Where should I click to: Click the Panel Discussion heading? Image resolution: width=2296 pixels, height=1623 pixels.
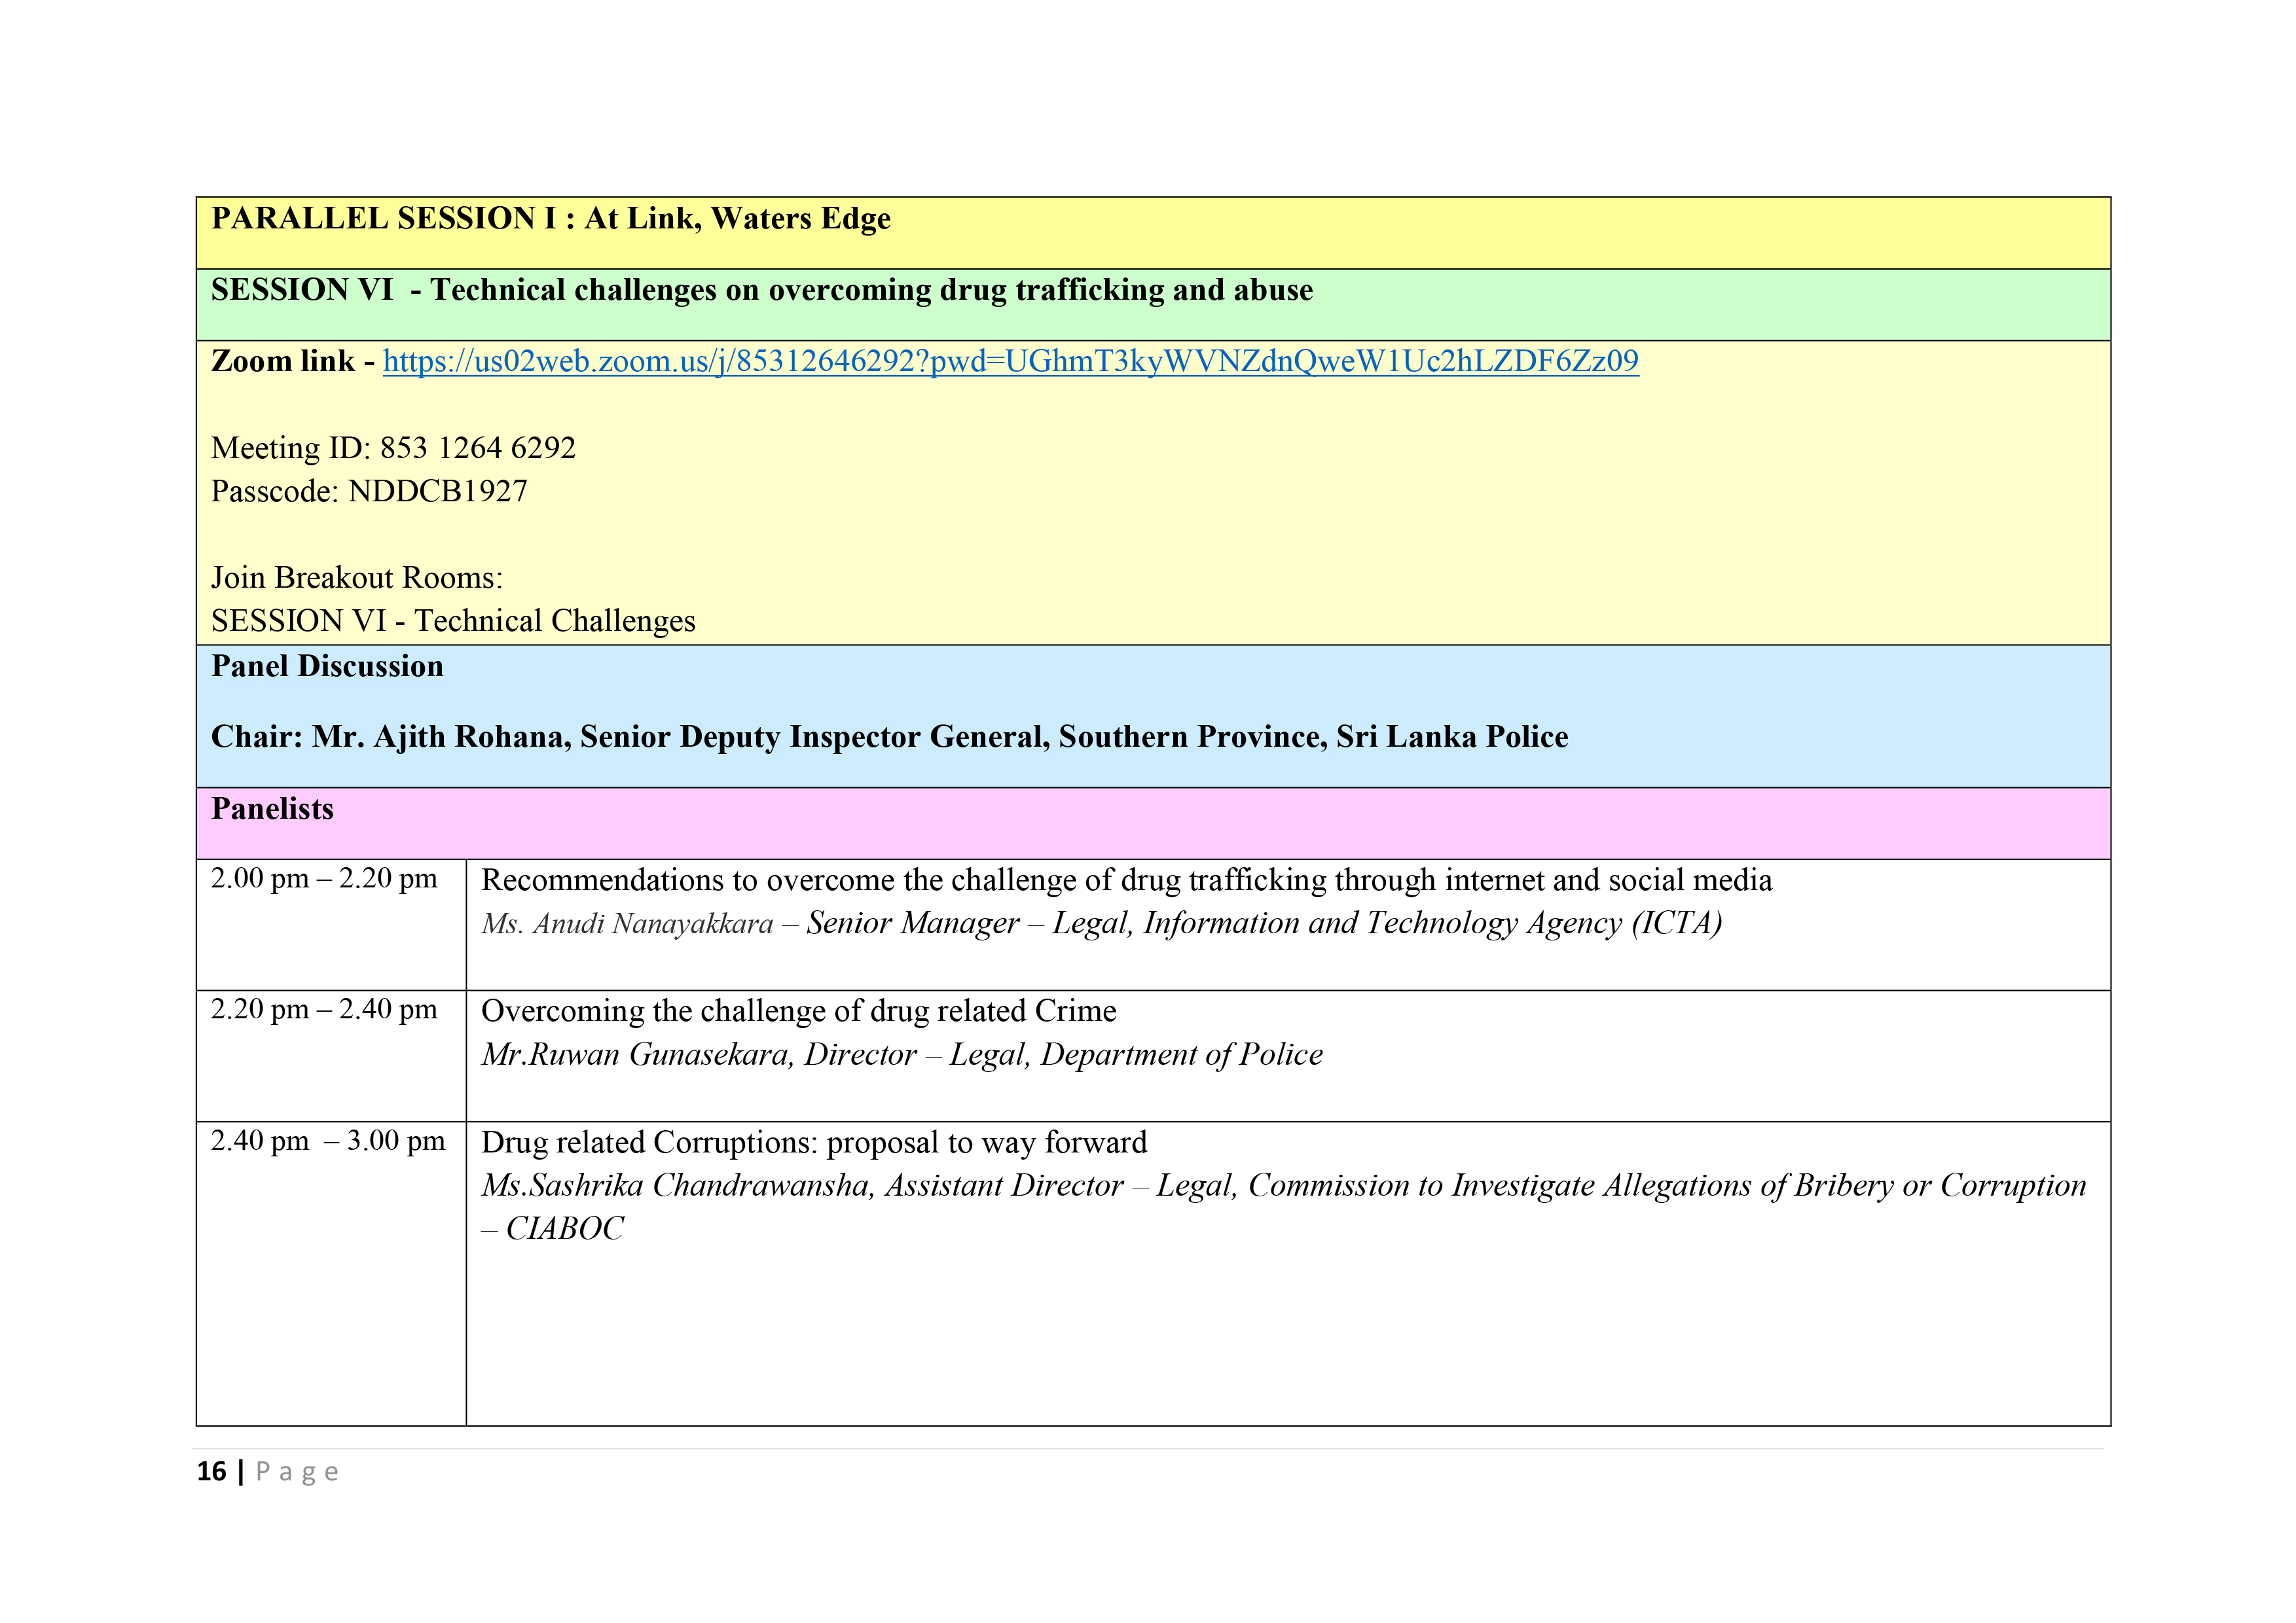(x=327, y=667)
